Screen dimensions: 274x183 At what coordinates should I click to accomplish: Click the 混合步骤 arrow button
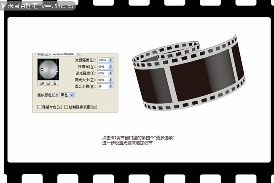[x=110, y=86]
